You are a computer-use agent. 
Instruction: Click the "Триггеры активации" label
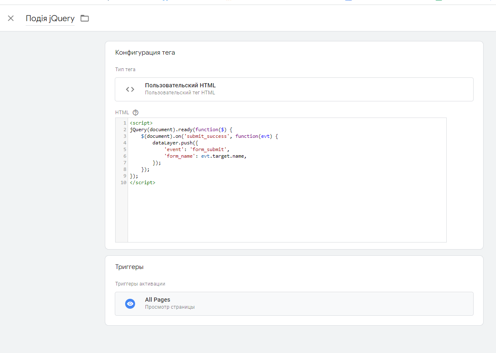140,284
